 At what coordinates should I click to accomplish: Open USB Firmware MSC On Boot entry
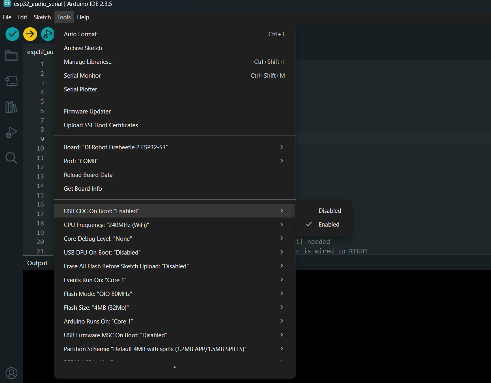(175, 335)
